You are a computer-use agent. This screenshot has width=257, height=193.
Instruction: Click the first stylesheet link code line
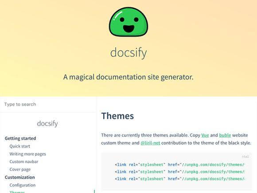click(180, 165)
